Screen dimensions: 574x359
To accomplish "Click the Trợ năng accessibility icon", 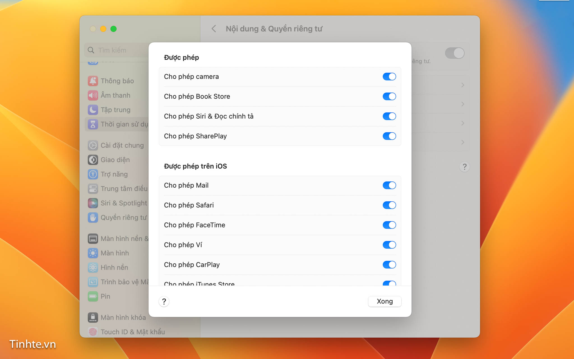I will tap(93, 174).
